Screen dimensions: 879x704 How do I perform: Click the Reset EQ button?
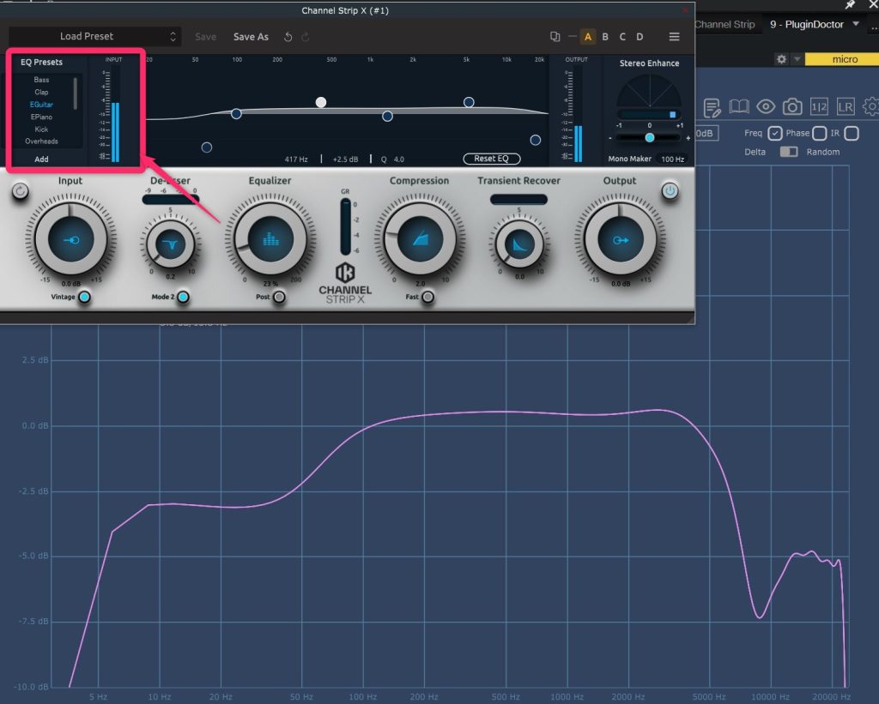(x=492, y=159)
